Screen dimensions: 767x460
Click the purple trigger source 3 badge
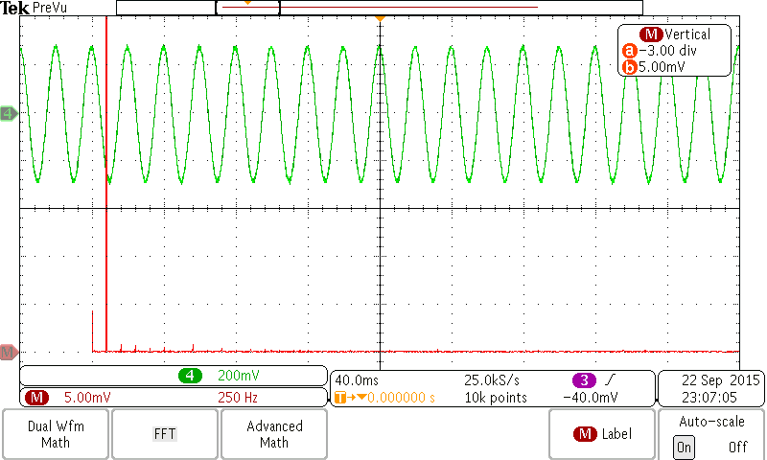pyautogui.click(x=584, y=379)
